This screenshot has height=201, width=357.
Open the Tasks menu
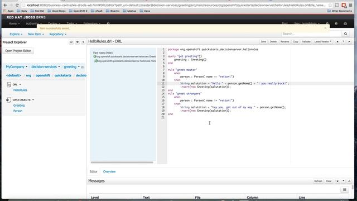tap(72, 23)
